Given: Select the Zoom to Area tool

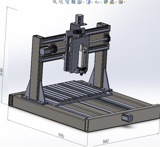Looking at the screenshot, I should 61,2.
